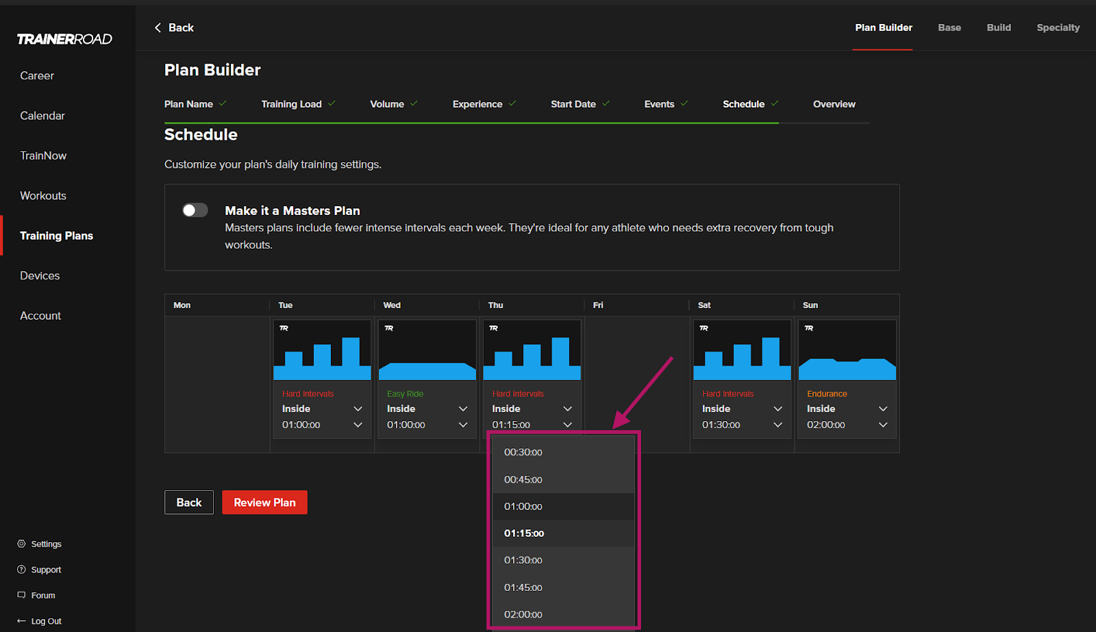The width and height of the screenshot is (1096, 632).
Task: Click Saturday's Hard Intervals workout thumbnail
Action: (742, 350)
